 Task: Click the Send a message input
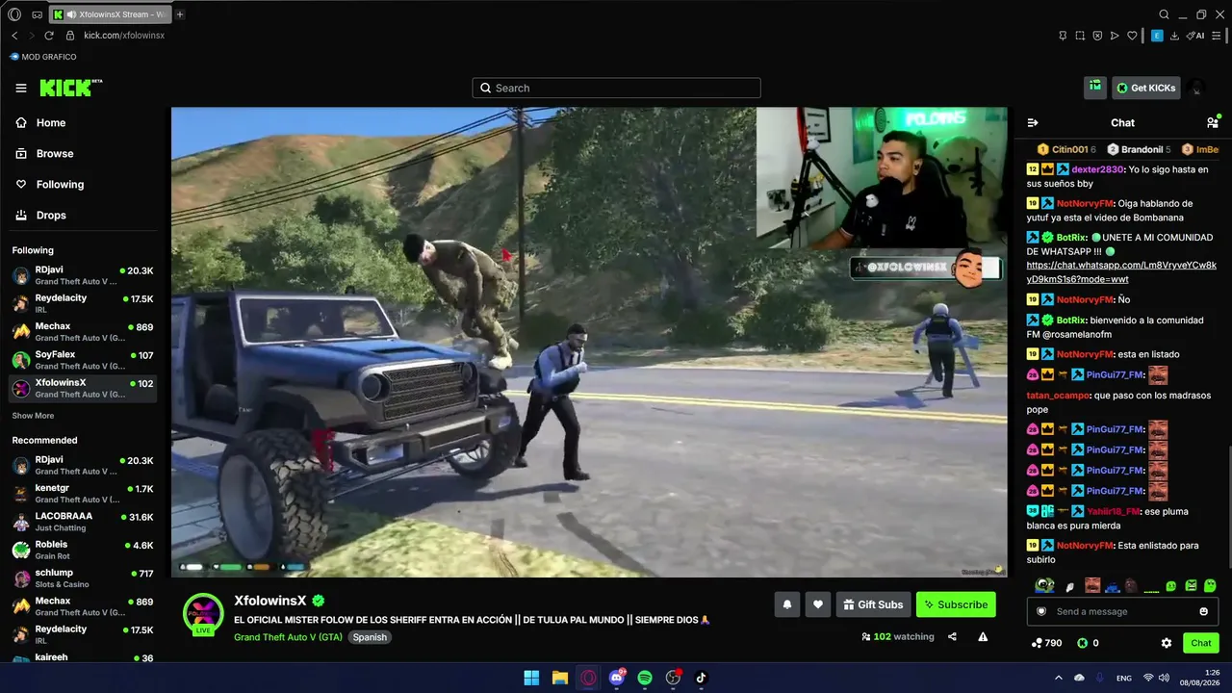pos(1122,611)
